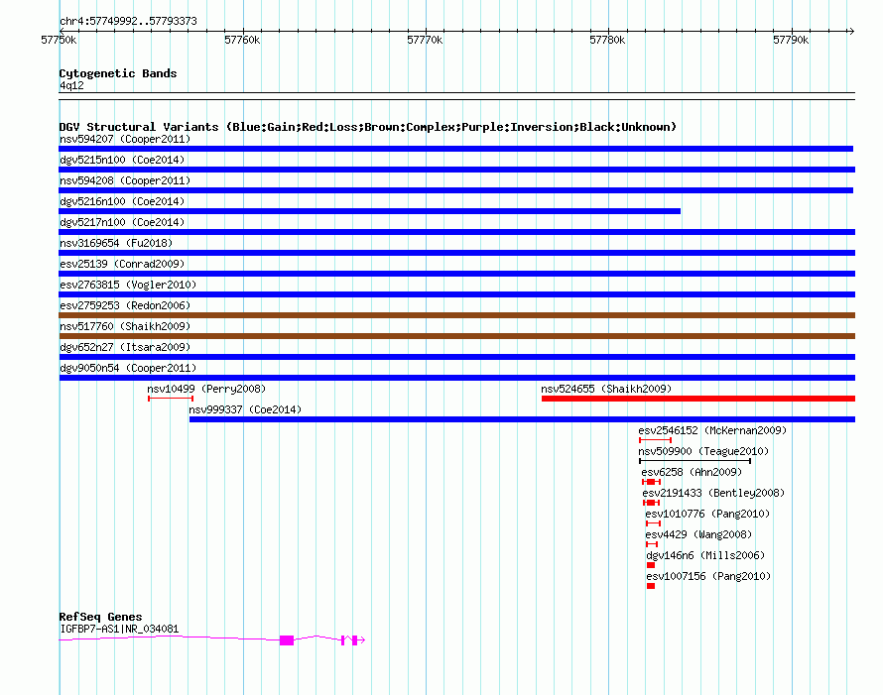Click the chr4:57749992..57793373 coordinates label
This screenshot has height=695, width=883.
click(x=128, y=21)
